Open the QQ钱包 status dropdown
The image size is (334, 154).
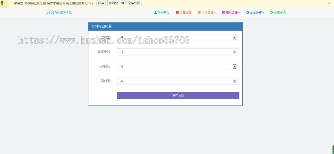[178, 66]
